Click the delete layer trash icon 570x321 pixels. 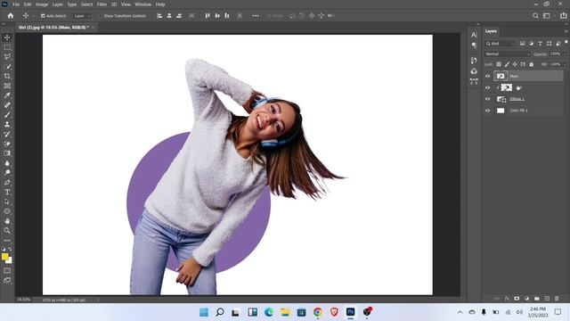tap(557, 299)
